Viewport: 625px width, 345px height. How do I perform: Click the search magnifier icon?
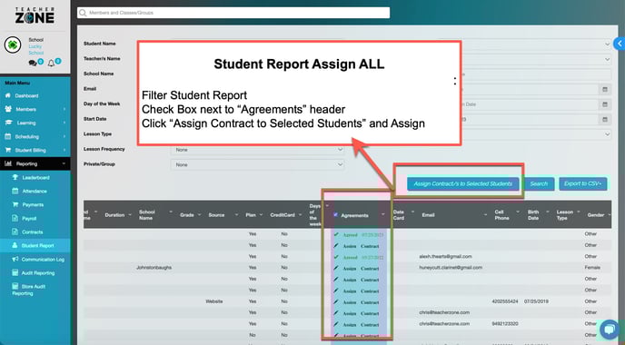click(x=83, y=13)
